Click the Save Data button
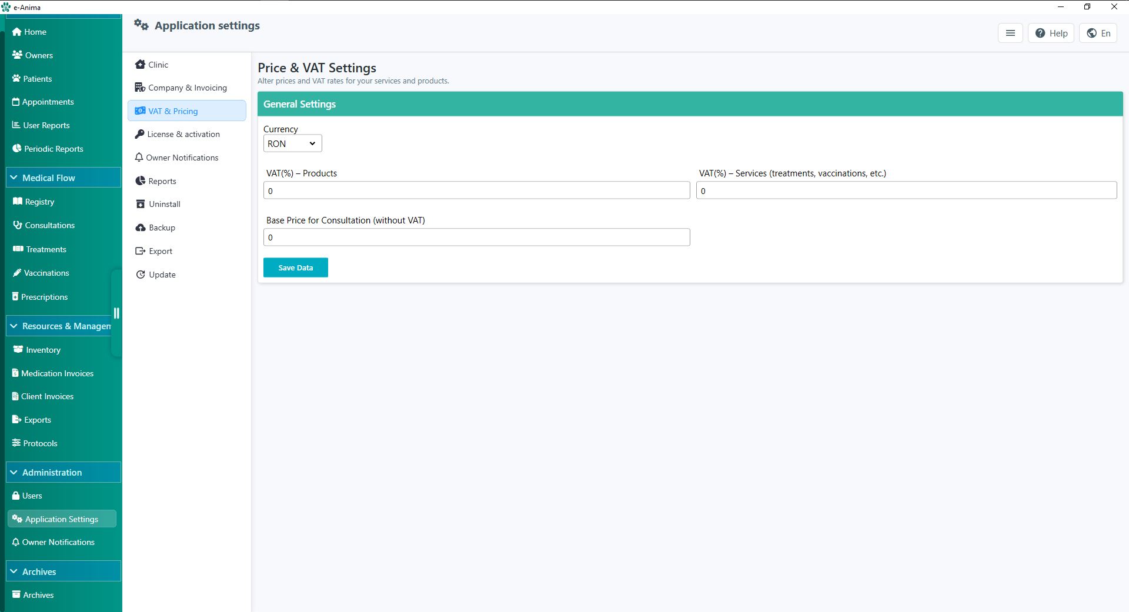The image size is (1129, 612). [295, 267]
